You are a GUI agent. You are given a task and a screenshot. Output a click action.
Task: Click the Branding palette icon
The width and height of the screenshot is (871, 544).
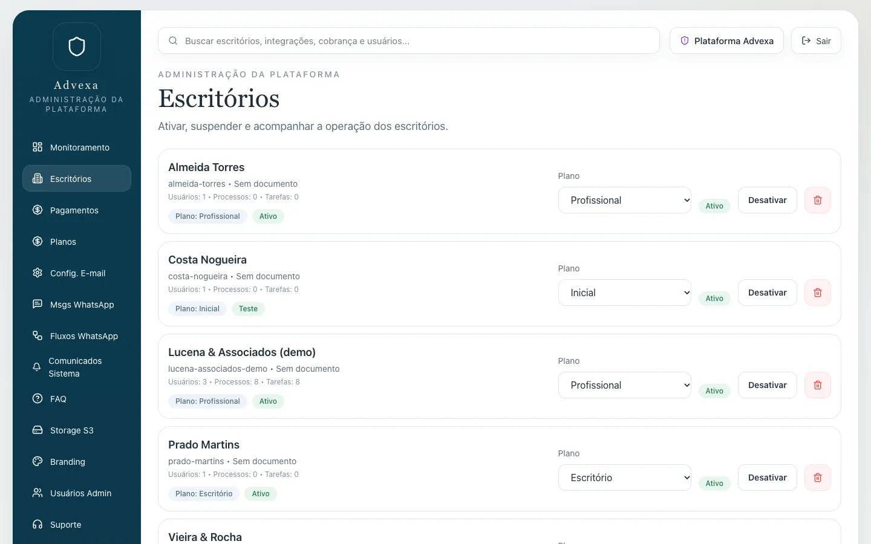tap(38, 461)
